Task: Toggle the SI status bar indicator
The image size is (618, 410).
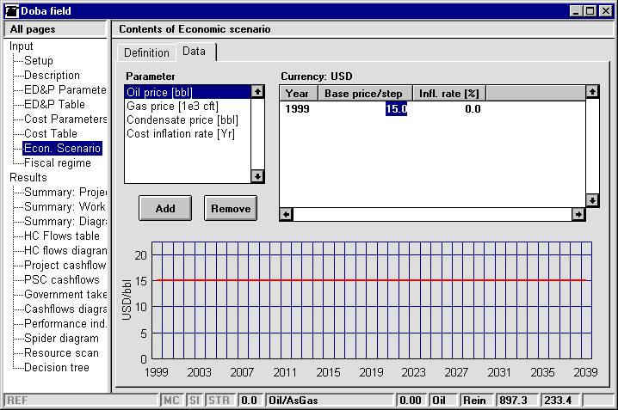Action: click(x=195, y=401)
